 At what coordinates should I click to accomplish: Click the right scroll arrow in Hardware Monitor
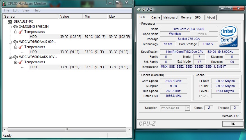point(129,130)
